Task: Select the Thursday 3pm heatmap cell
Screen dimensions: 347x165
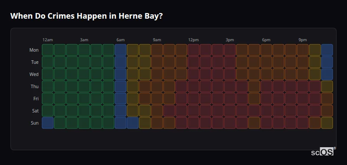Action: [x=230, y=86]
